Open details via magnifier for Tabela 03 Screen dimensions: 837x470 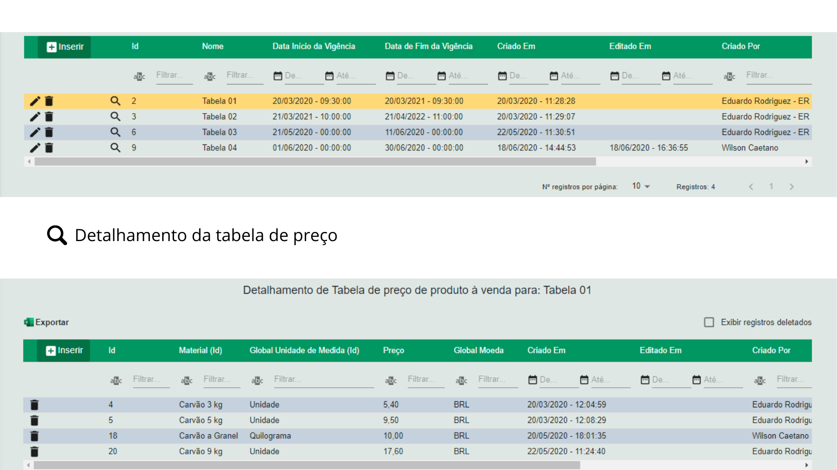[x=115, y=132]
